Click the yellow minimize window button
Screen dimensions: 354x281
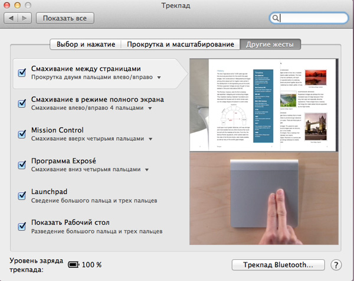tap(18, 5)
